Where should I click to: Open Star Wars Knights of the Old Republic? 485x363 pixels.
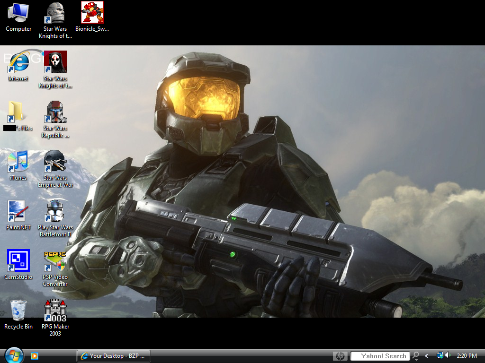(x=55, y=61)
